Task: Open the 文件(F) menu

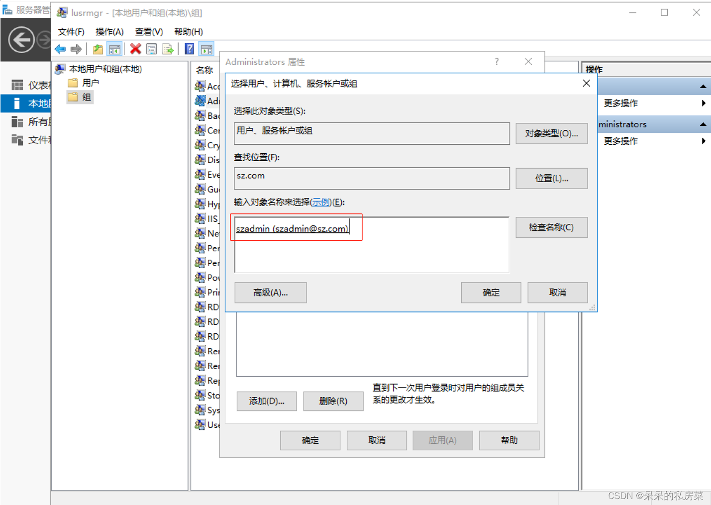Action: [71, 32]
